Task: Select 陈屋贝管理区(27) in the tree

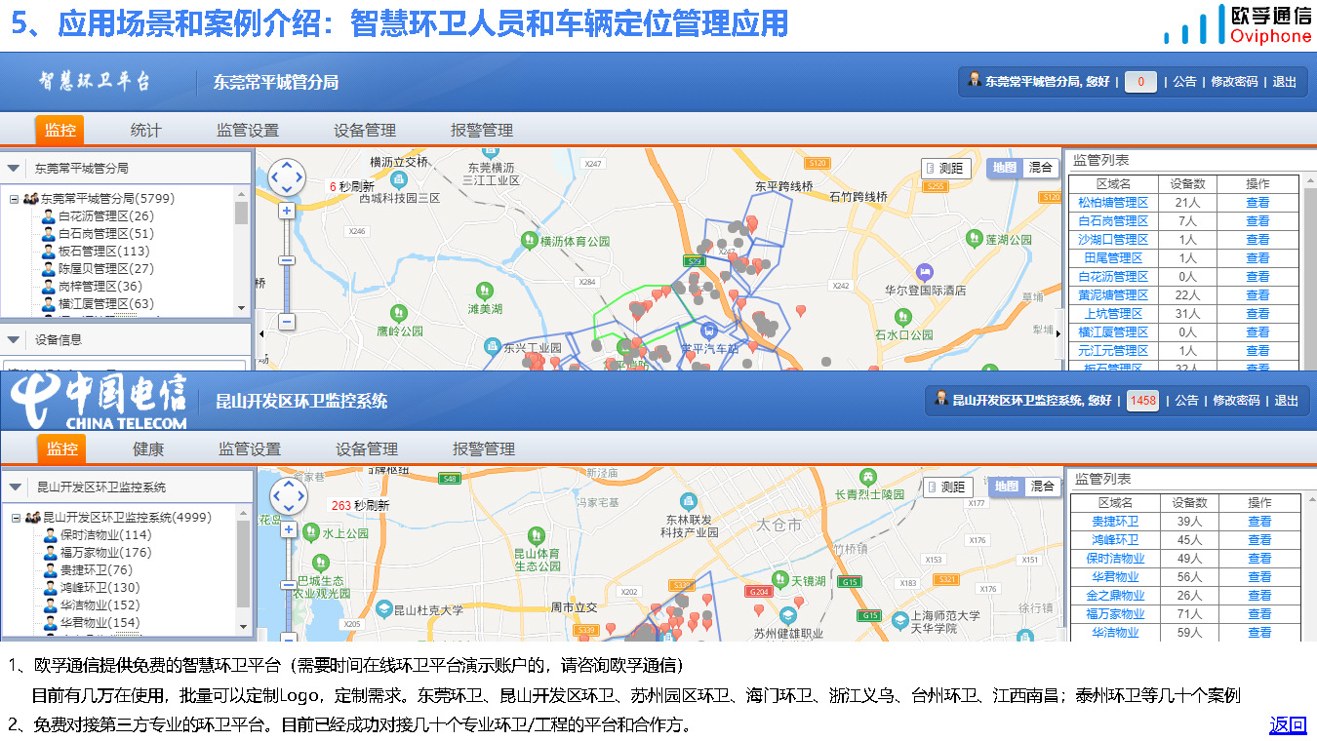Action: coord(105,269)
